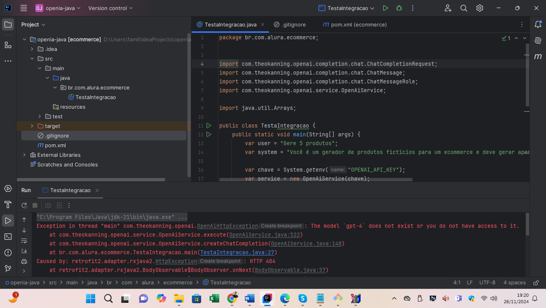
Task: Expand the .idea folder
Action: click(32, 49)
